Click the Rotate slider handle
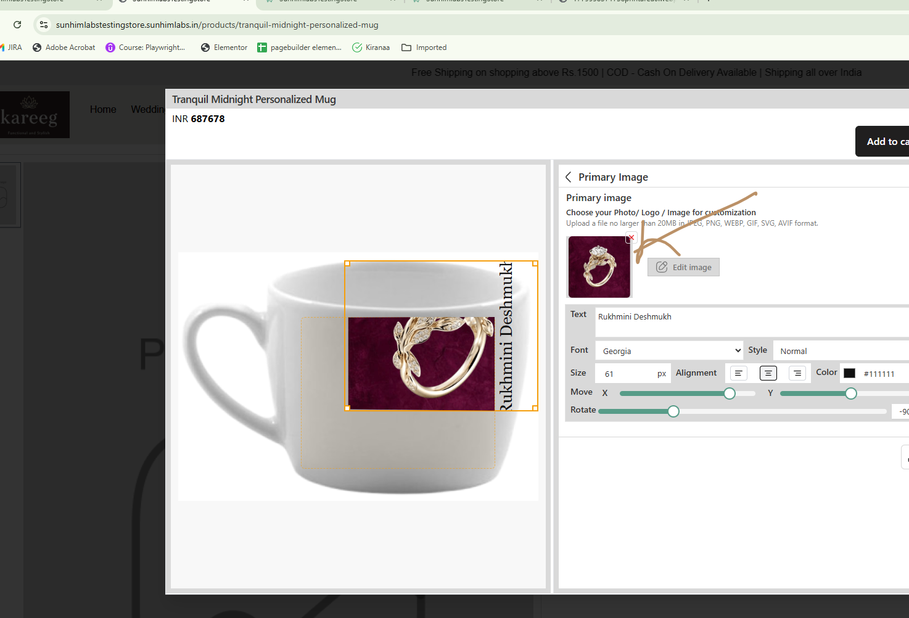The height and width of the screenshot is (618, 909). 673,411
